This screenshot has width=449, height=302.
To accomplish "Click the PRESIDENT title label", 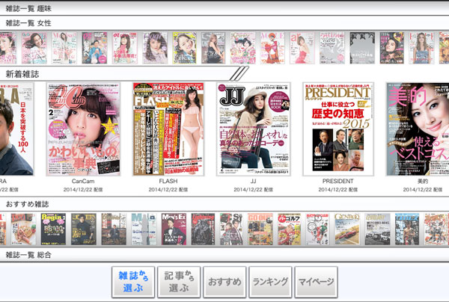I will (338, 181).
